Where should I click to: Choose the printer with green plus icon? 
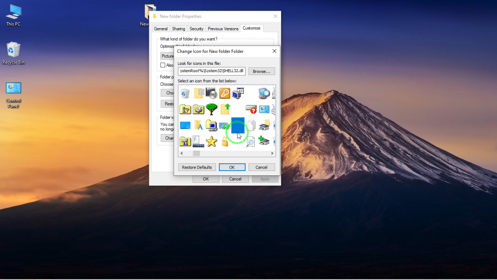(264, 141)
